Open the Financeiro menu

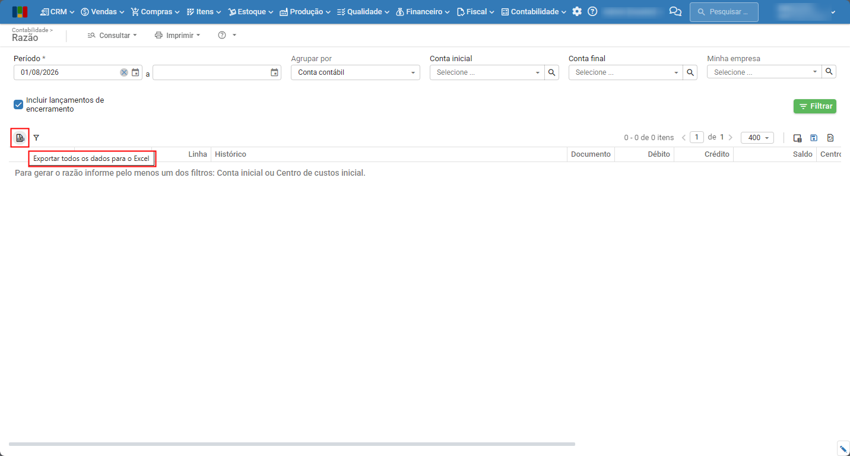point(423,11)
